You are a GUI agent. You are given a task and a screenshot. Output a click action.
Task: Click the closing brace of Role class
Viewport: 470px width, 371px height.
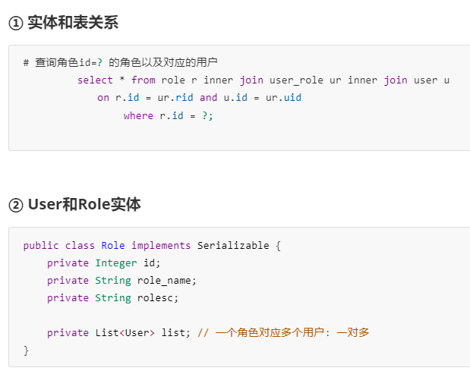(x=26, y=351)
